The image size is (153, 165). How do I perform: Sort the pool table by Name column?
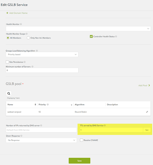pos(35,105)
